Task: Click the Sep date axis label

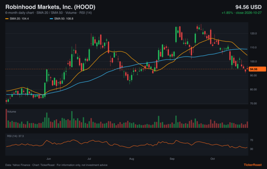Action: coord(172,159)
